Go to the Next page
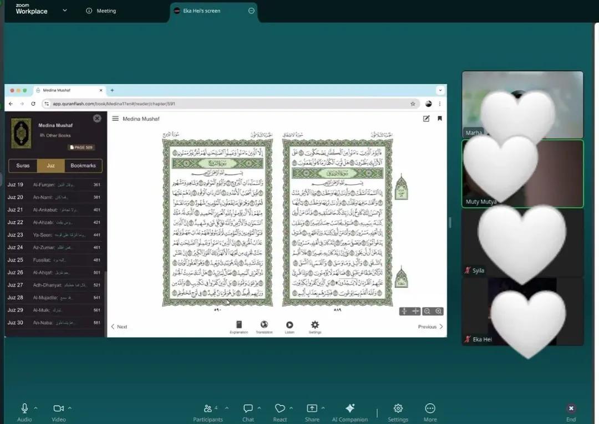Viewport: 599px width, 424px height. pyautogui.click(x=119, y=326)
